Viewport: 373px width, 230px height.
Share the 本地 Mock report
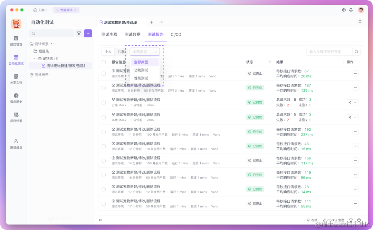click(350, 117)
